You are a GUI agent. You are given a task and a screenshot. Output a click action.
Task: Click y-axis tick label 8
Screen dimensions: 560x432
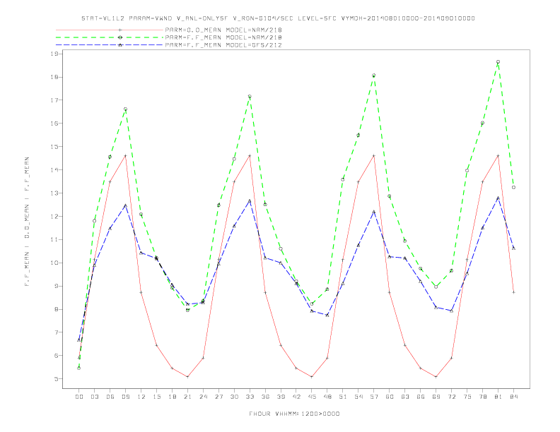(57, 309)
